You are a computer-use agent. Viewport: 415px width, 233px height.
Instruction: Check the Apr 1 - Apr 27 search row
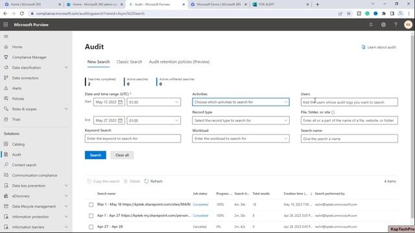(x=91, y=216)
